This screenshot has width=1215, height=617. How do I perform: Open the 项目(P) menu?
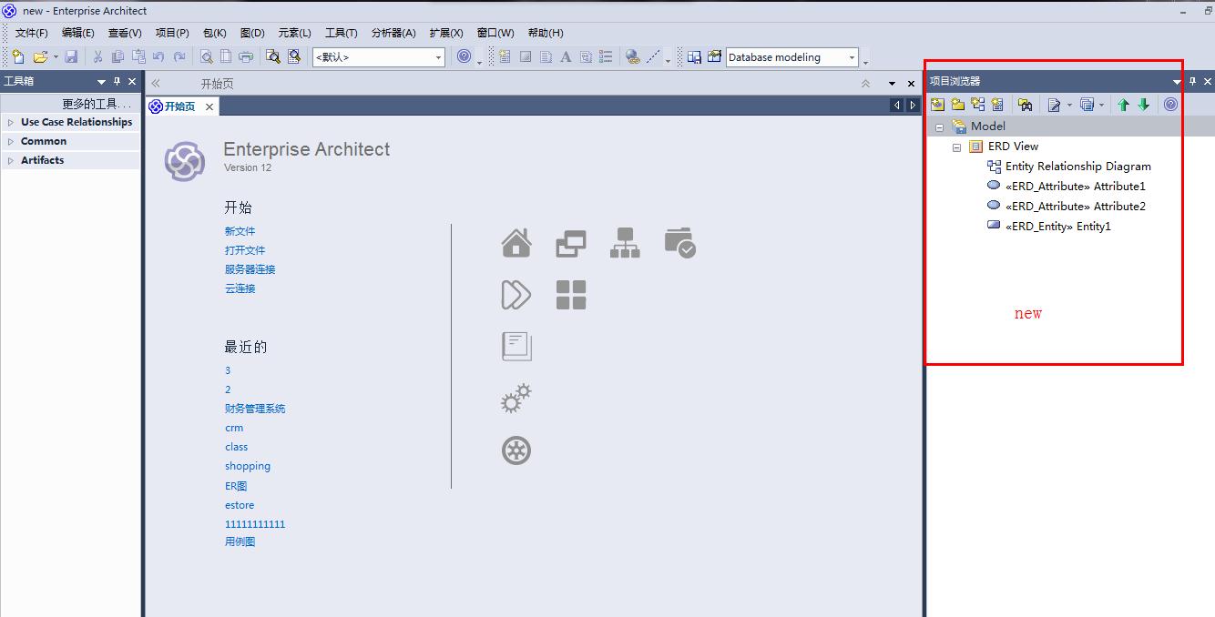point(172,33)
